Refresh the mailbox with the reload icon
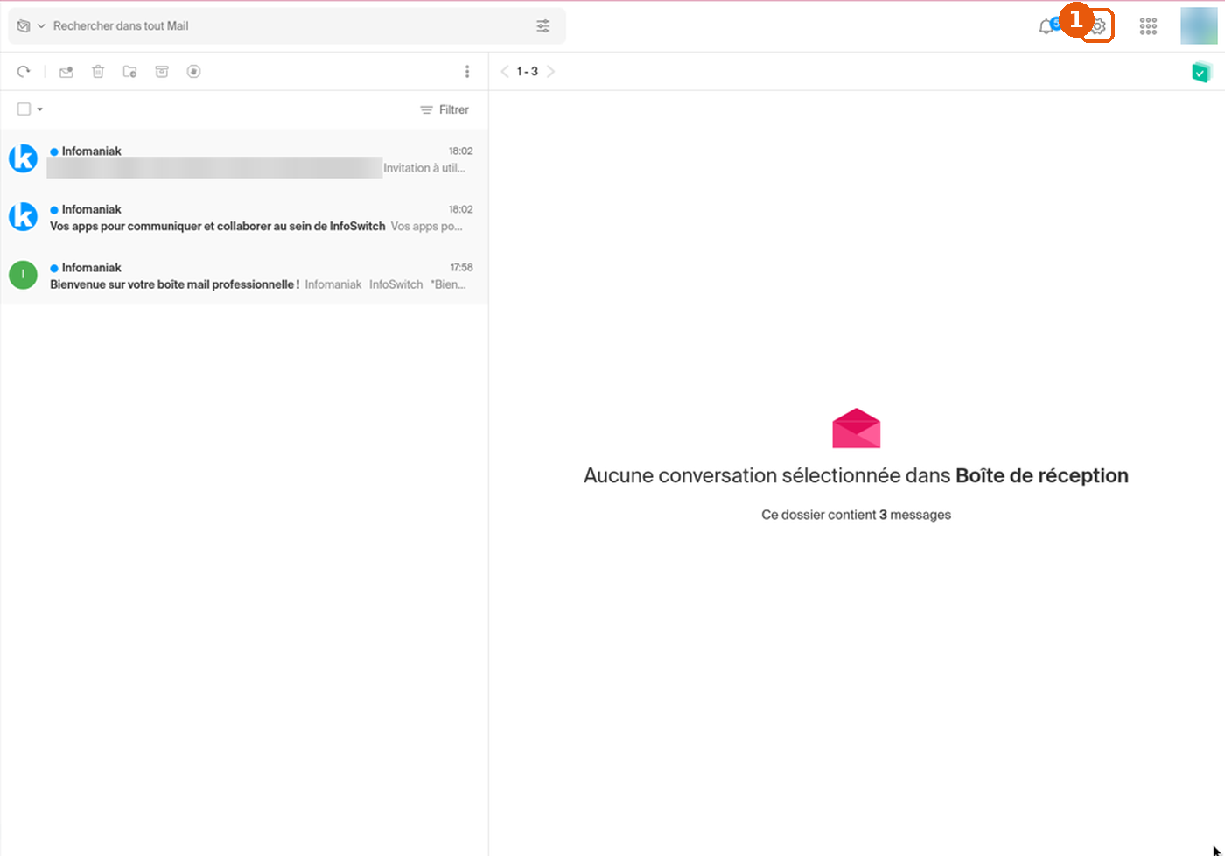This screenshot has width=1225, height=856. 24,72
